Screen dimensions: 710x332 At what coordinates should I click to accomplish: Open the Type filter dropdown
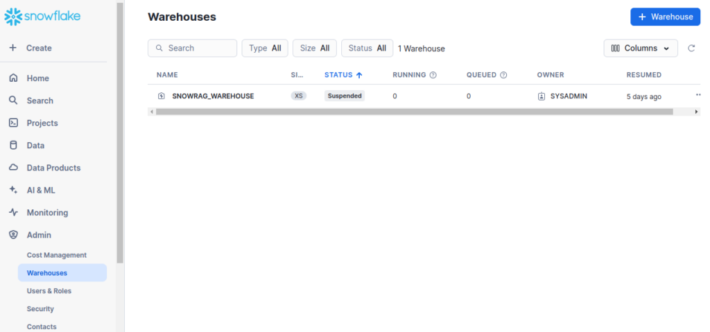[265, 48]
